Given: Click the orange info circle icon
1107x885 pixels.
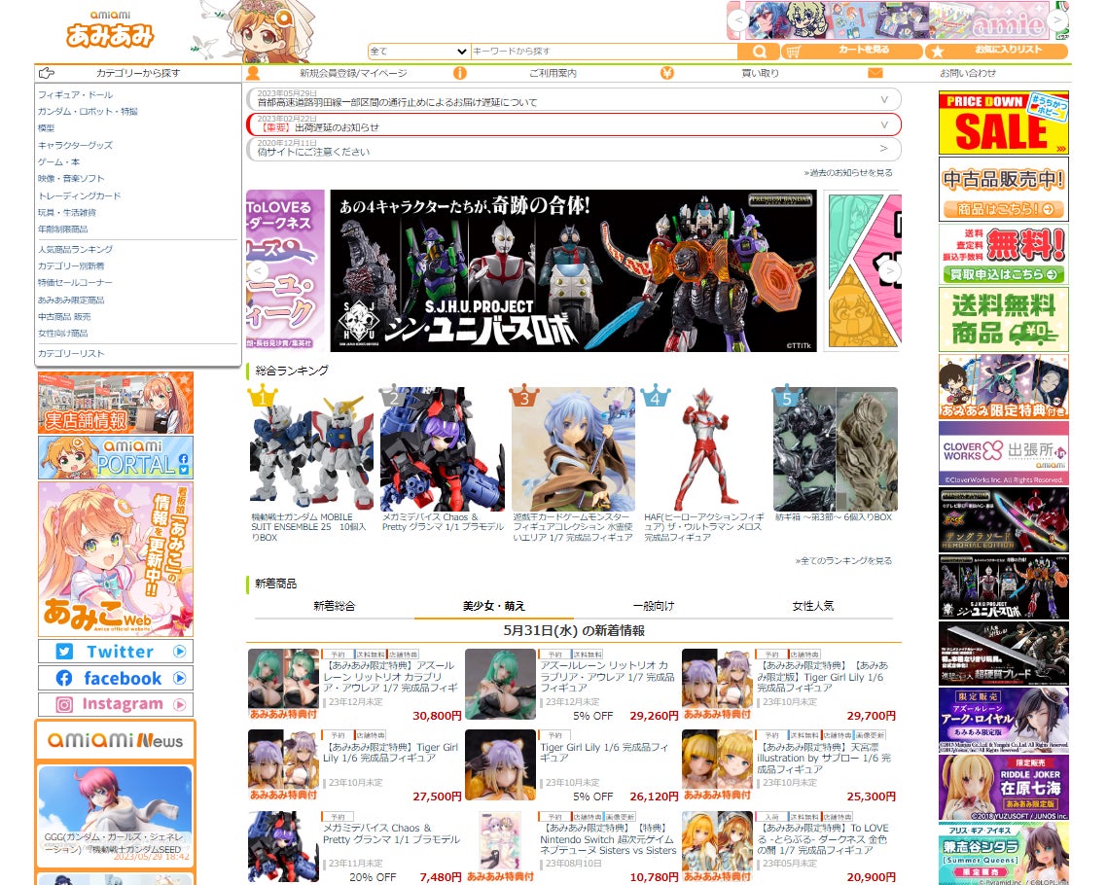Looking at the screenshot, I should pyautogui.click(x=459, y=73).
